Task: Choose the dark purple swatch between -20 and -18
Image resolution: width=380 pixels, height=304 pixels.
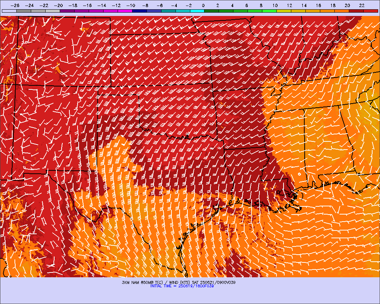Action: [x=67, y=11]
